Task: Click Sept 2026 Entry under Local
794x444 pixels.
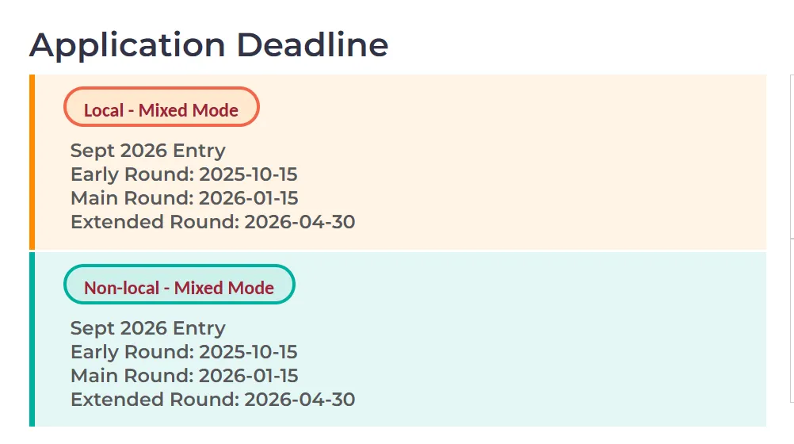Action: (148, 151)
